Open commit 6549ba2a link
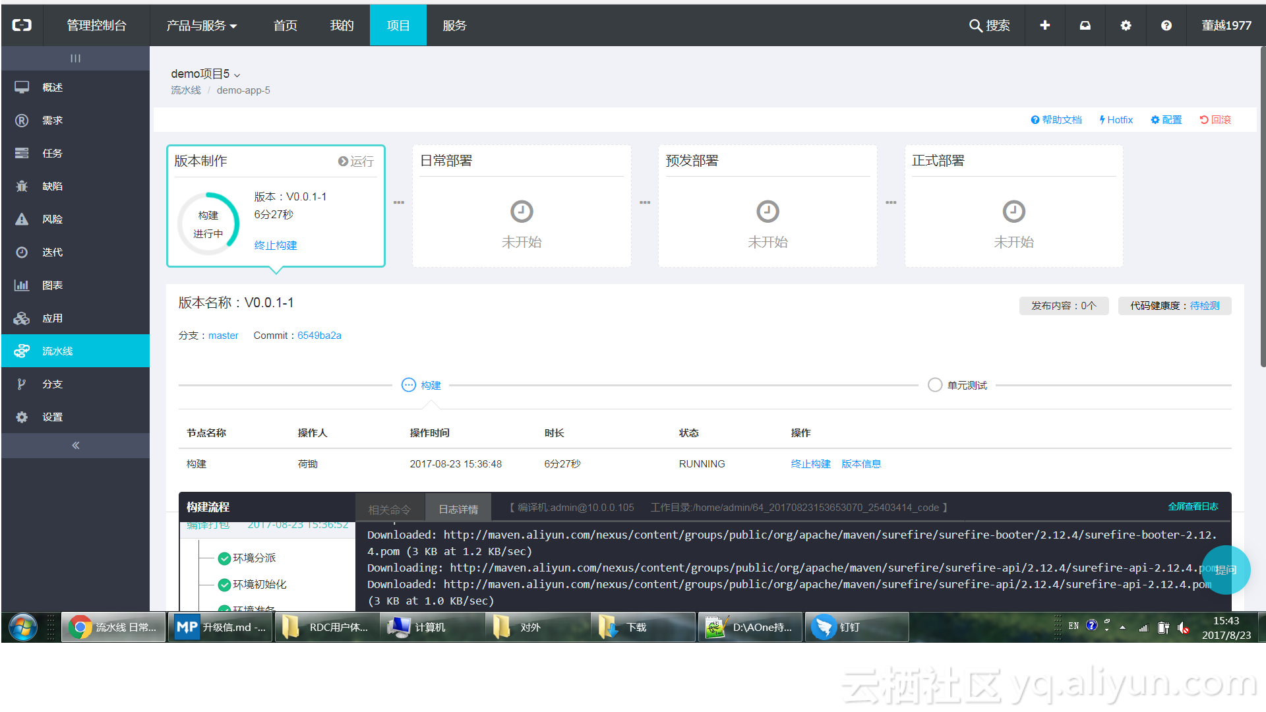The width and height of the screenshot is (1266, 712). point(319,336)
